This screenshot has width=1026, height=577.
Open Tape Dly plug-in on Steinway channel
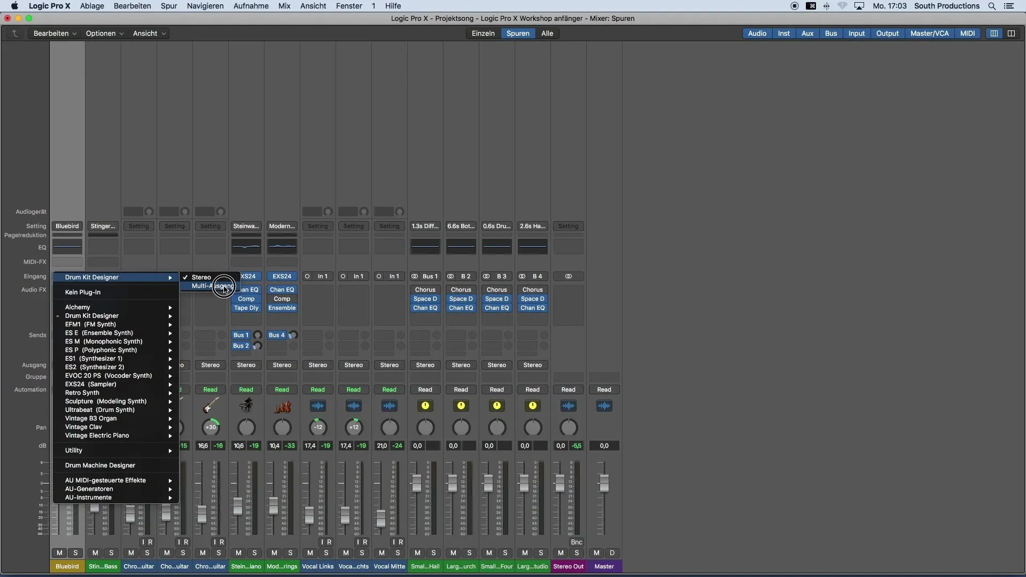click(x=246, y=308)
